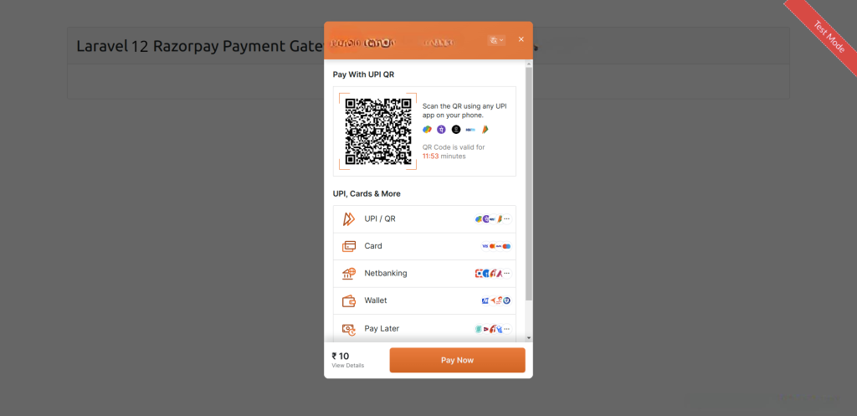Click the Wallet icon

(349, 300)
